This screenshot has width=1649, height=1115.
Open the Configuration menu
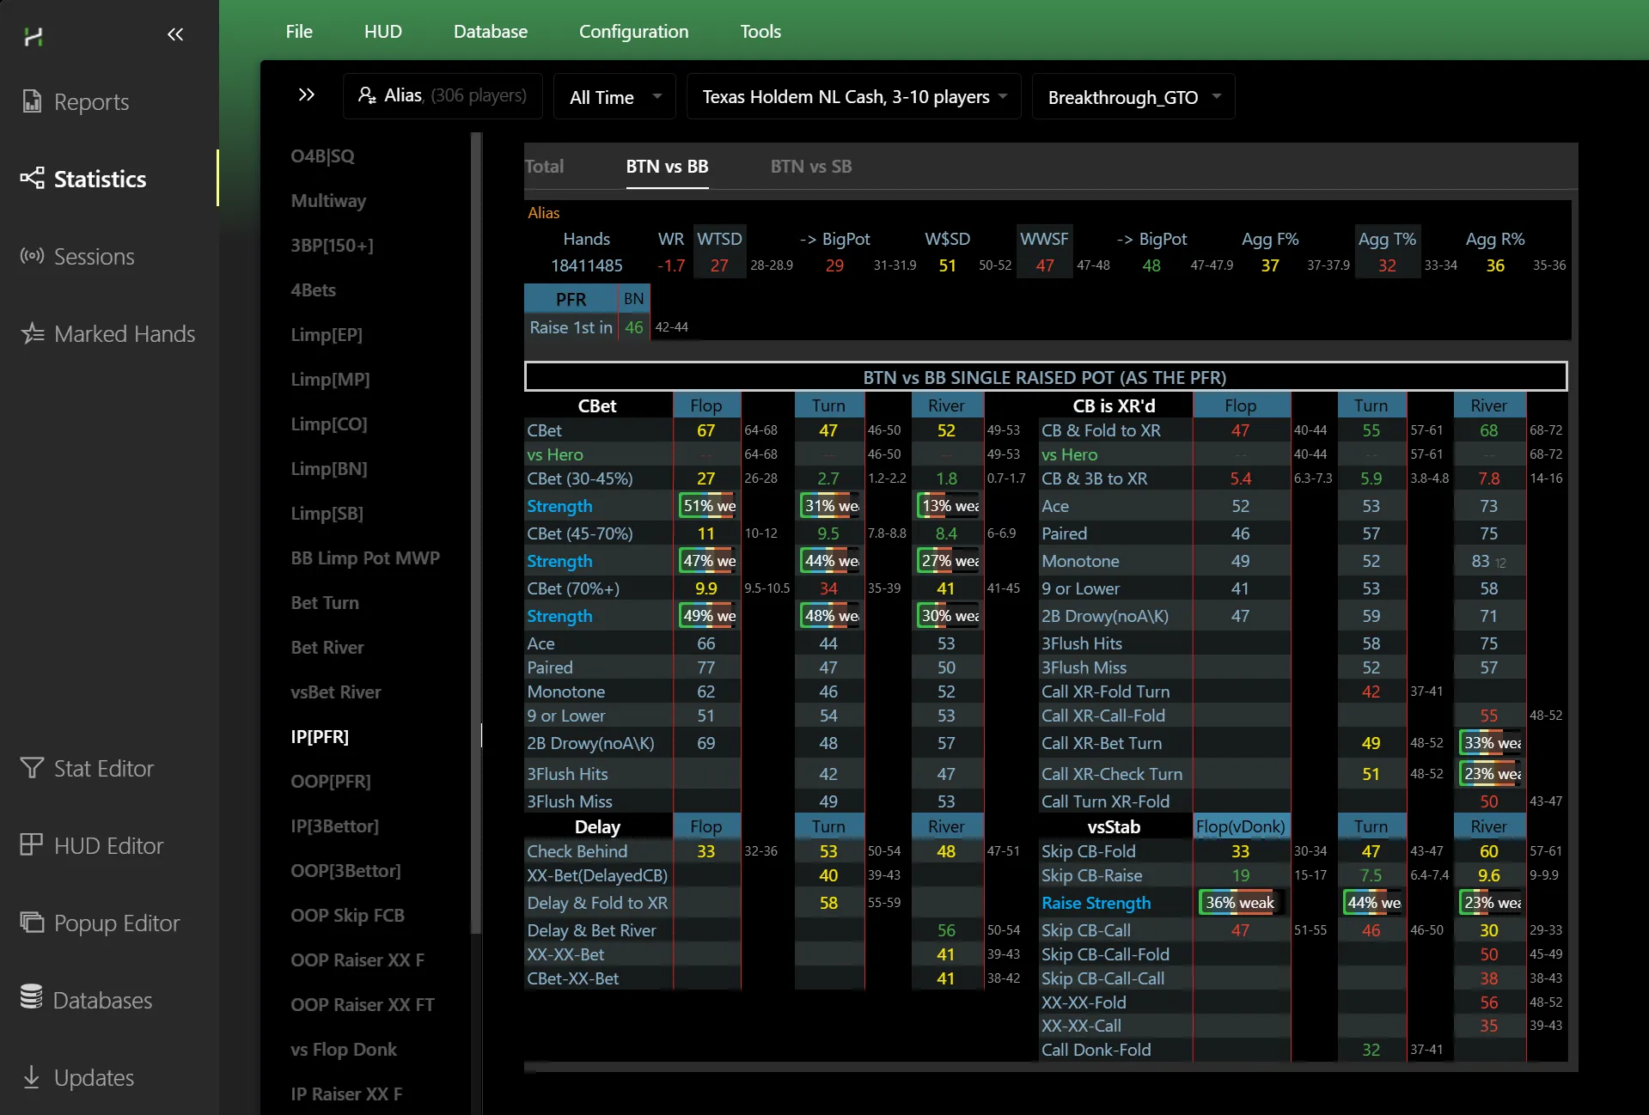[x=633, y=32]
